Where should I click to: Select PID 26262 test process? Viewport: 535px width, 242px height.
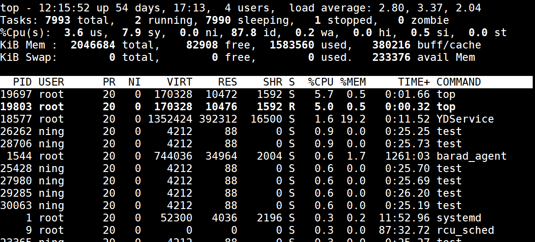pos(16,131)
